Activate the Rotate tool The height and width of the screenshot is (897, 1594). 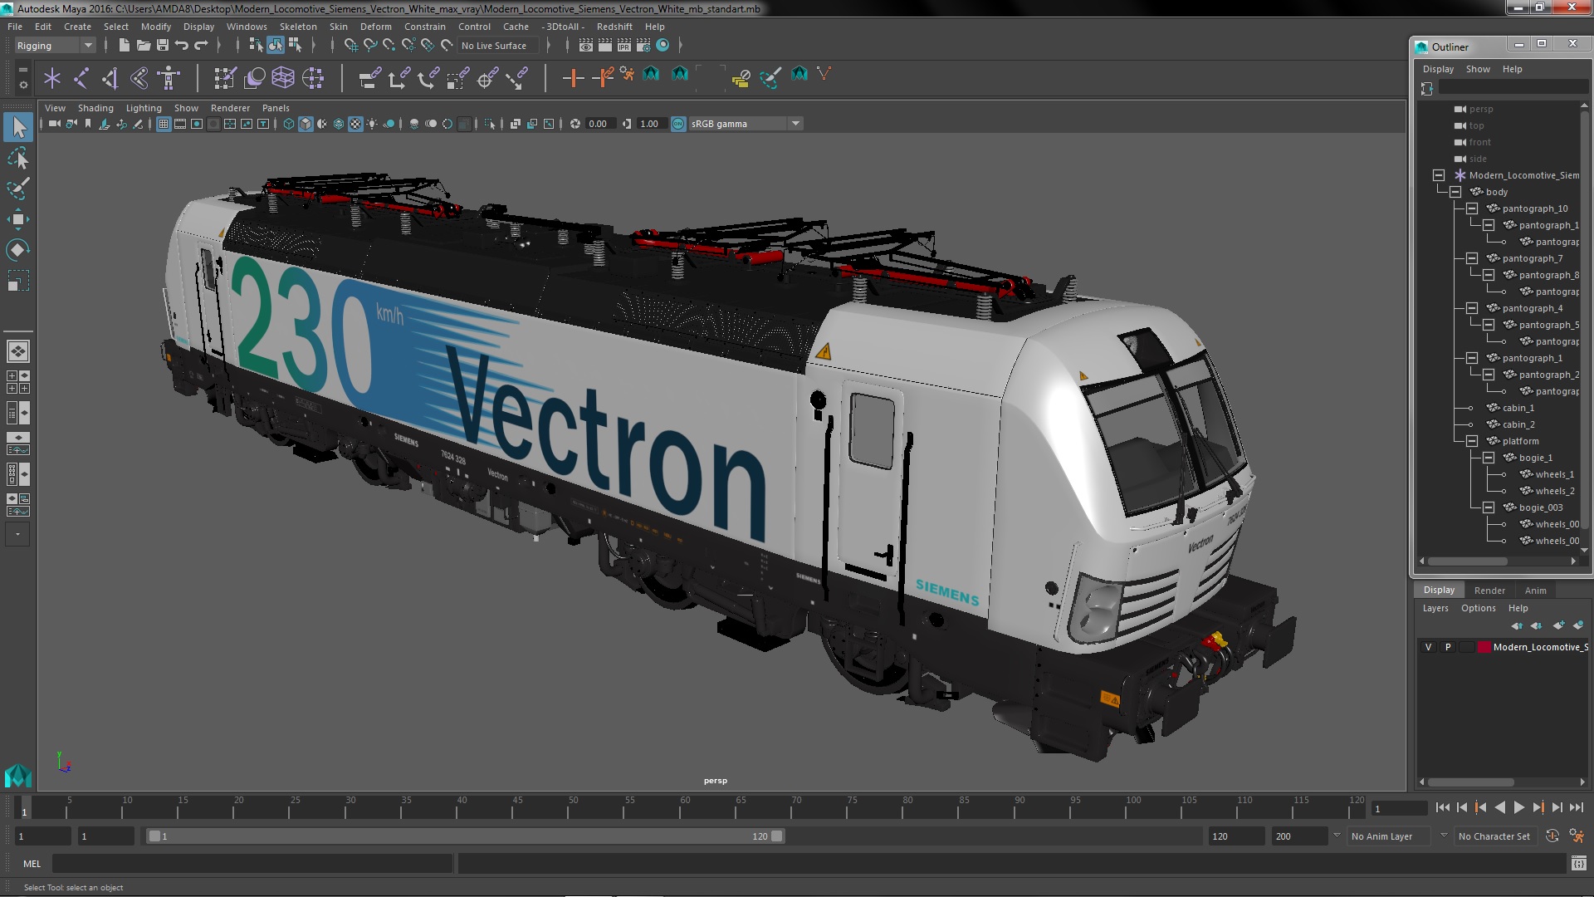17,250
